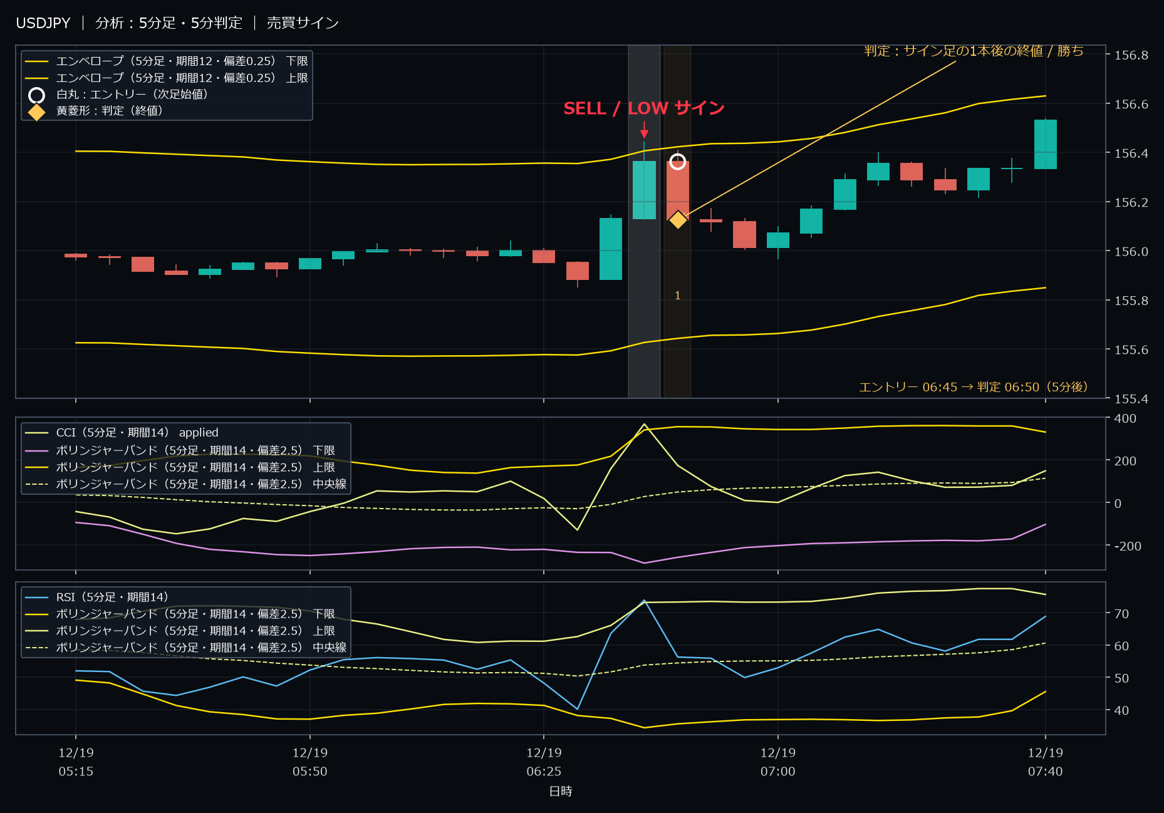
Task: Click the white circle entry marker on the candlestick chart
Action: pyautogui.click(x=677, y=162)
